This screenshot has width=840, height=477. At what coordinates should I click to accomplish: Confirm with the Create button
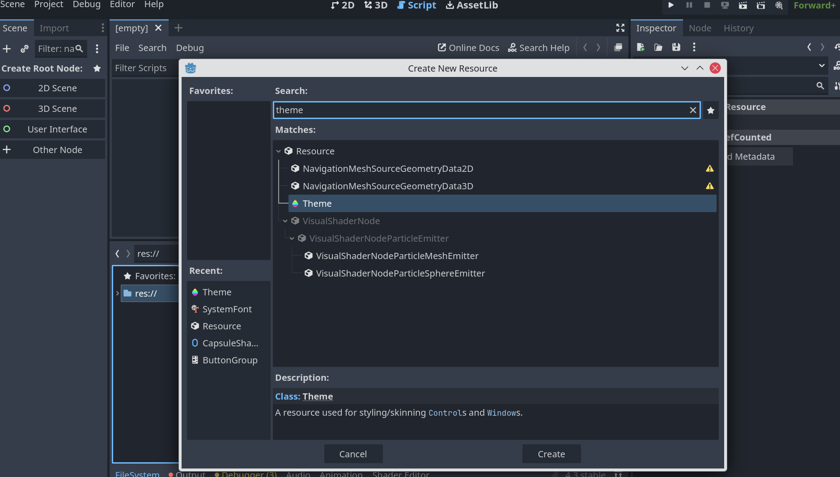coord(551,454)
